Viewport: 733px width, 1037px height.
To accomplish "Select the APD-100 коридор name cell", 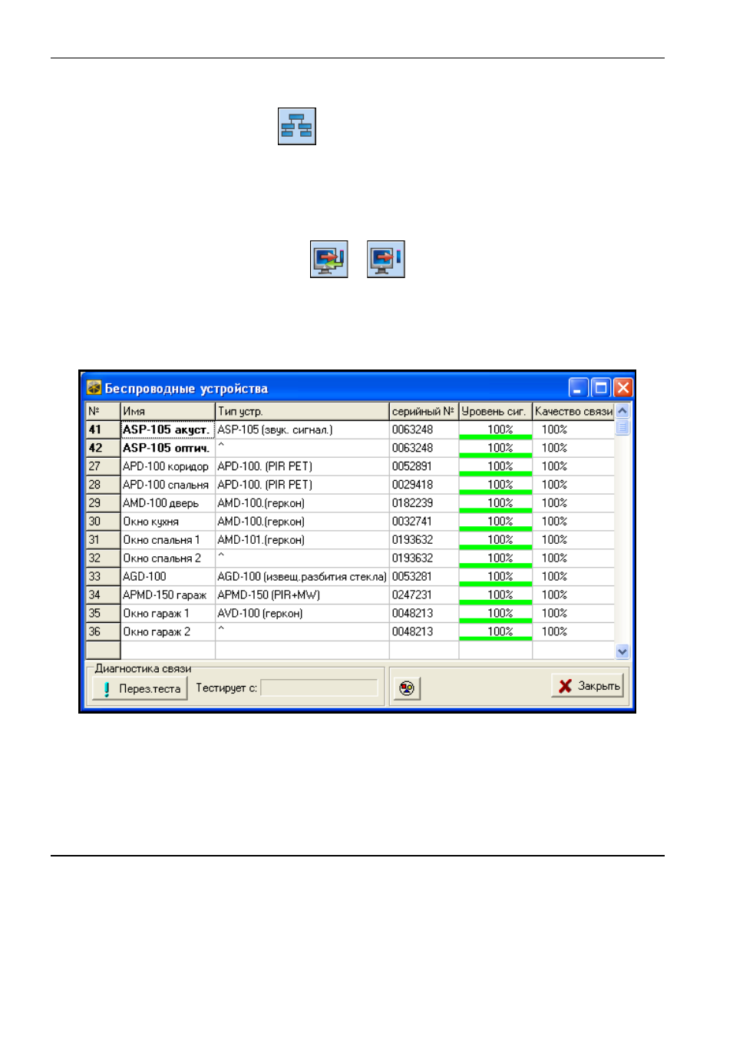I will 167,466.
